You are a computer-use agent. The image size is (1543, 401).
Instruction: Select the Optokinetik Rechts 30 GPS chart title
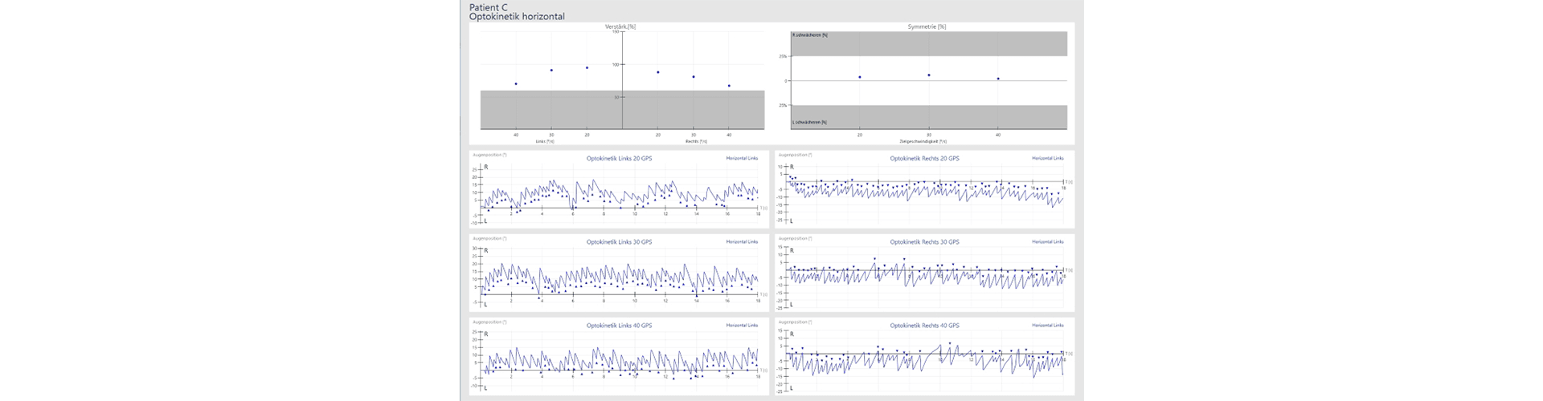click(x=924, y=242)
